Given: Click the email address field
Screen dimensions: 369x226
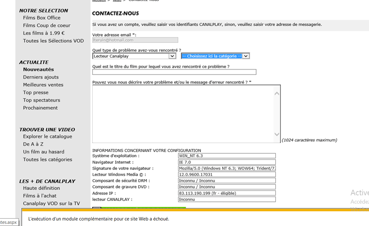Looking at the screenshot, I should click(x=135, y=40).
